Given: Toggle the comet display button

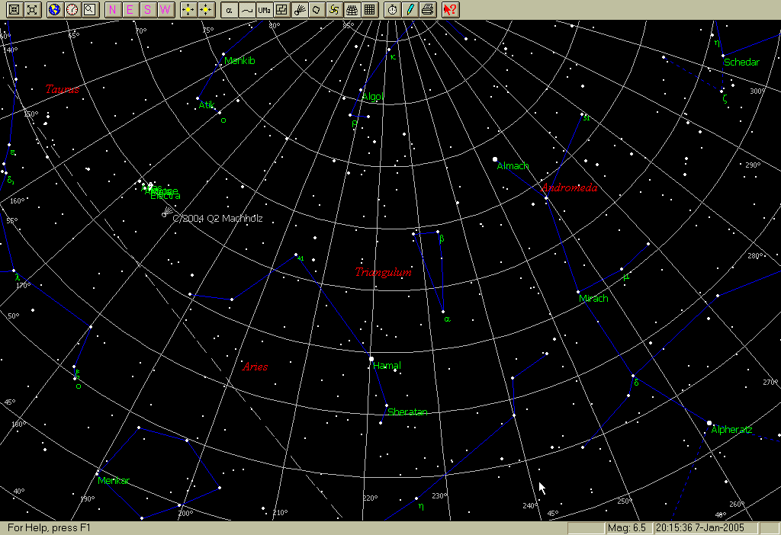Looking at the screenshot, I should click(299, 10).
